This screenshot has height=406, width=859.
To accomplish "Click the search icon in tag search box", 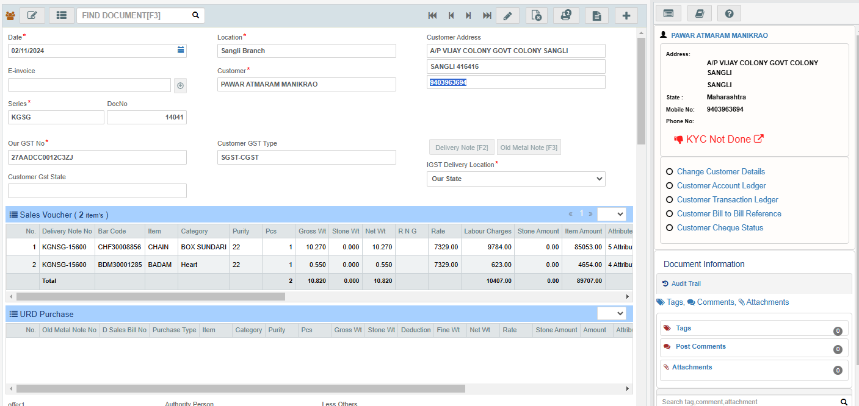I will pos(844,402).
